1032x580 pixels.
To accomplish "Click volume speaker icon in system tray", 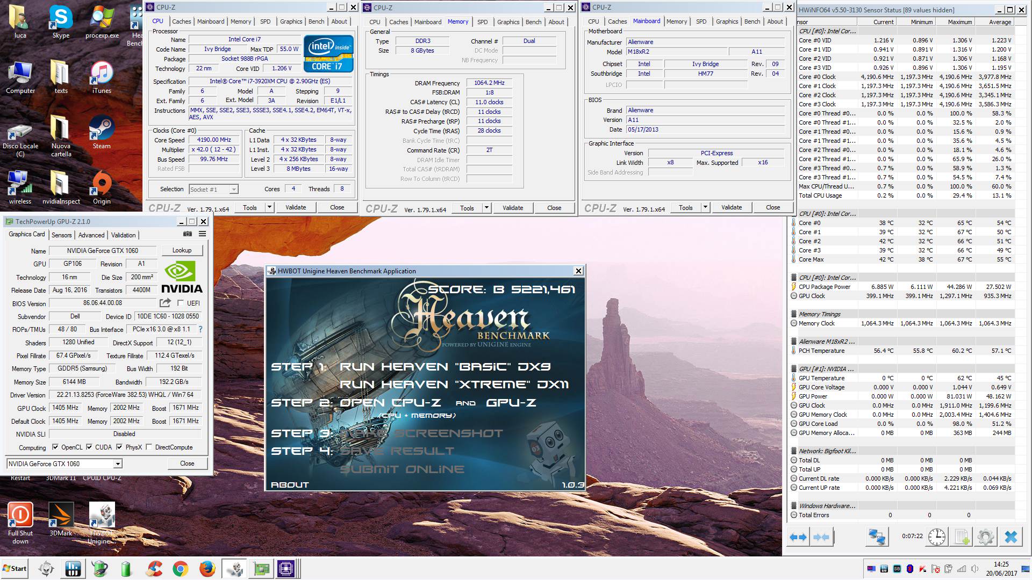I will pyautogui.click(x=974, y=569).
